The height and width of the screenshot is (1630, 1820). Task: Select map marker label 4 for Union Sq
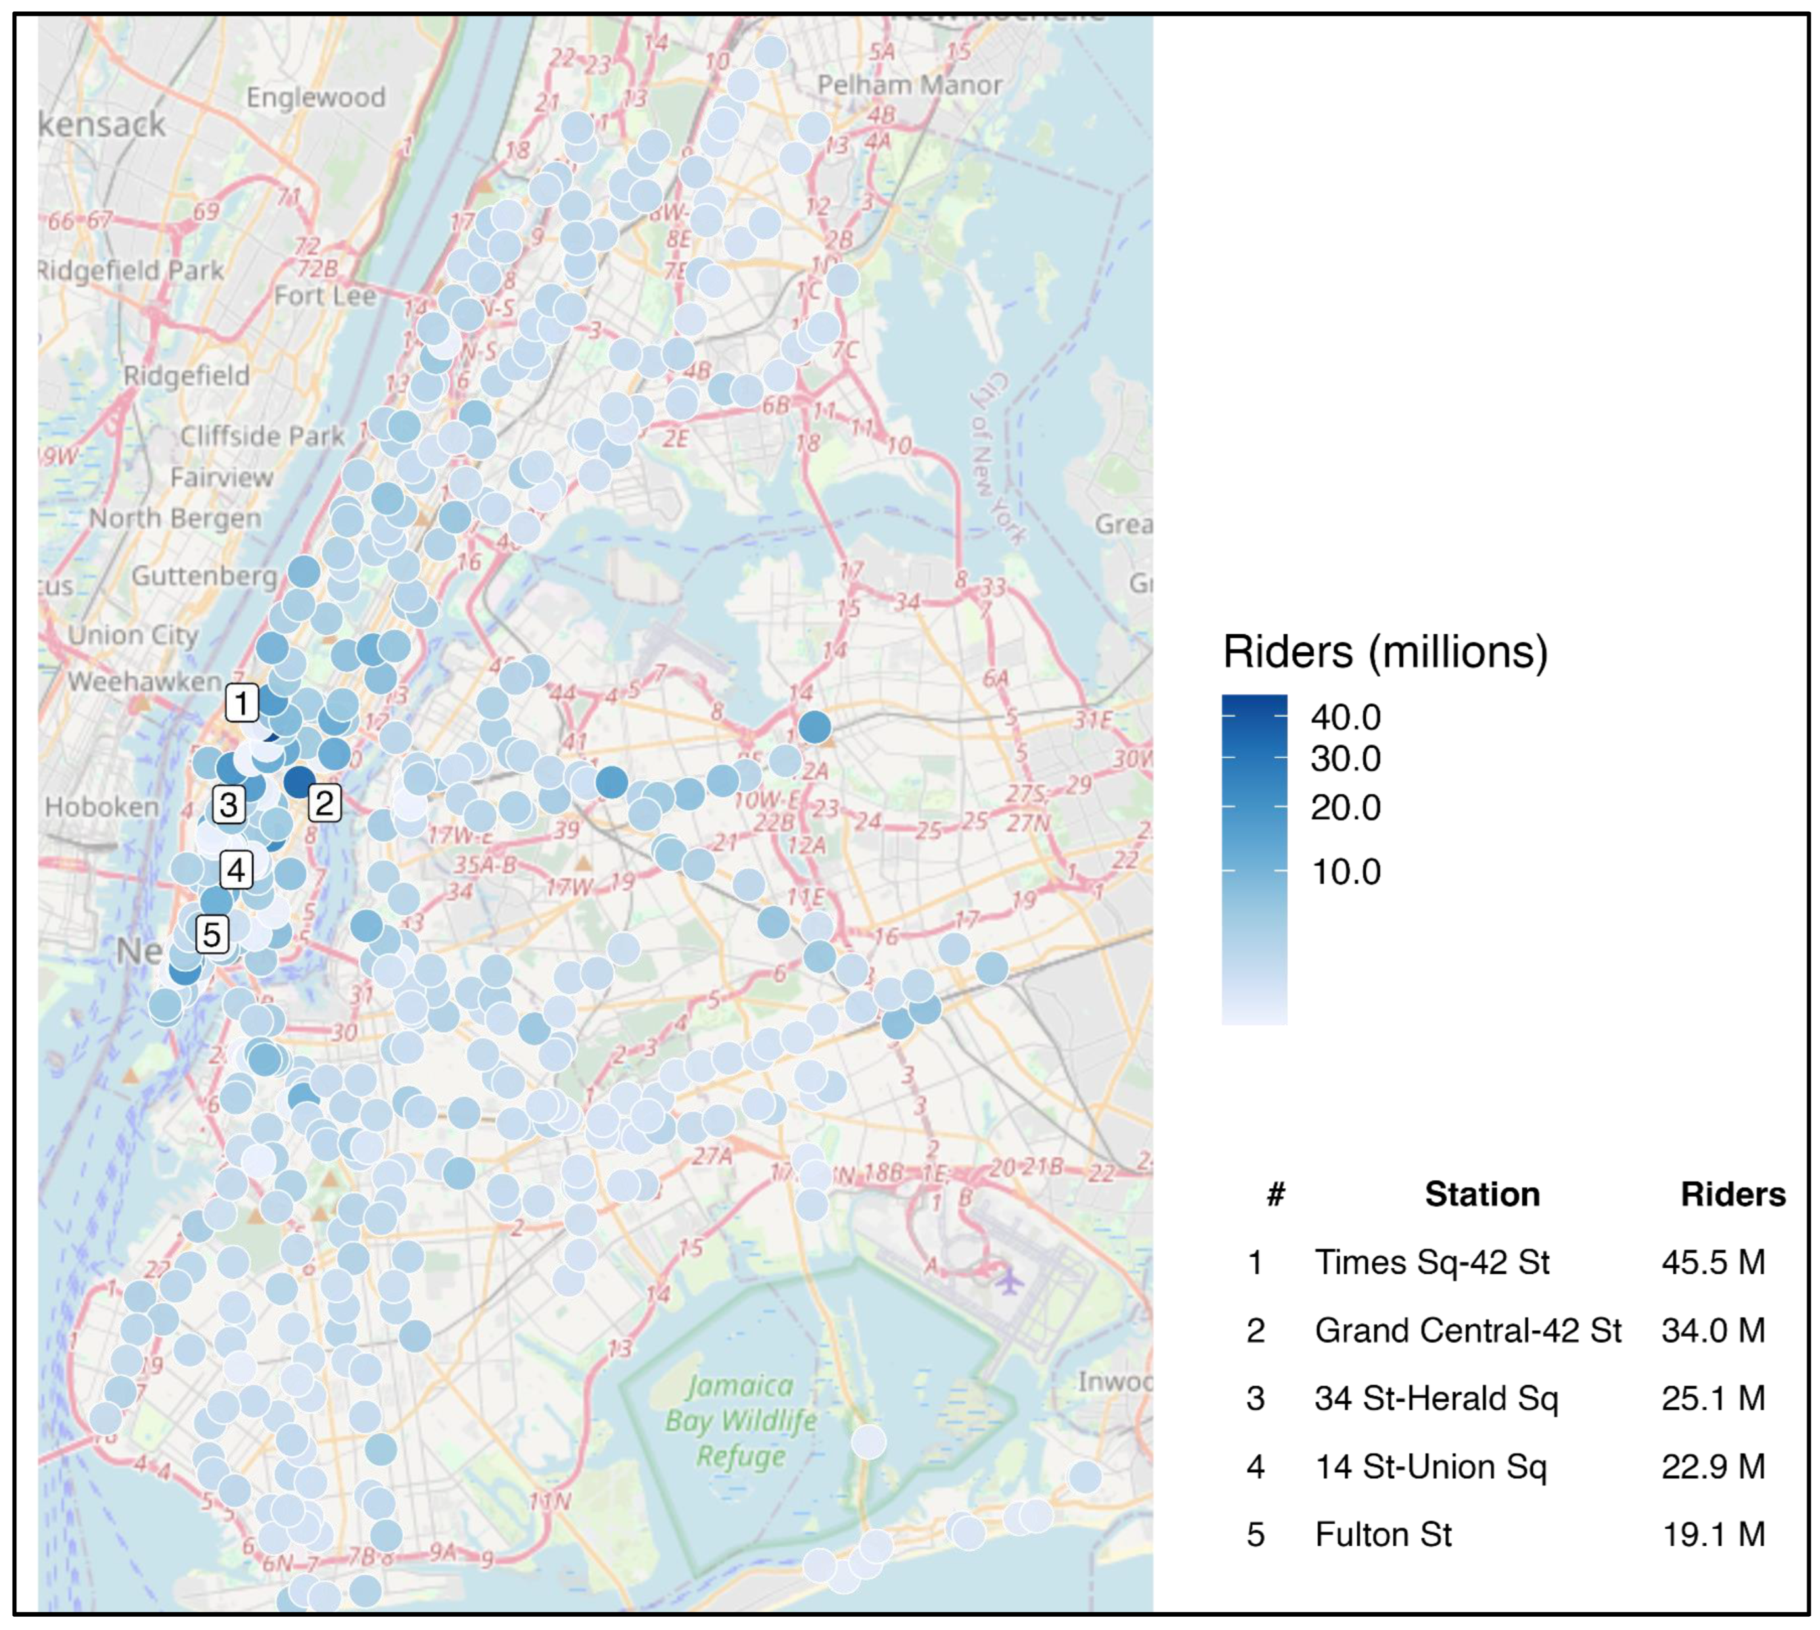click(237, 870)
